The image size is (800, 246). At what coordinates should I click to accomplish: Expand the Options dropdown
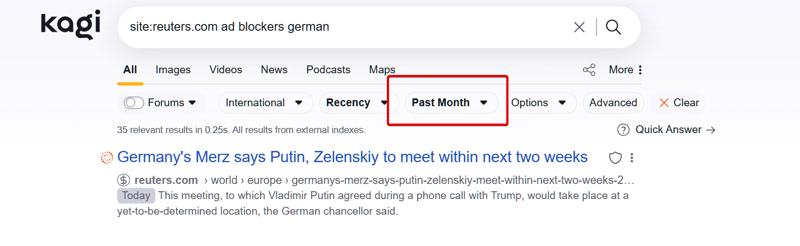tap(539, 103)
